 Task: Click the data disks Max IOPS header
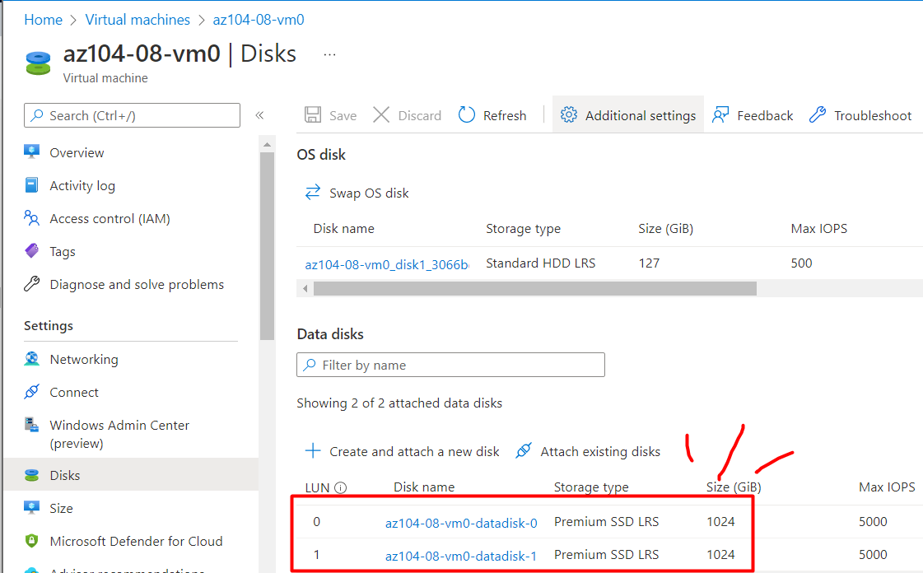click(887, 487)
